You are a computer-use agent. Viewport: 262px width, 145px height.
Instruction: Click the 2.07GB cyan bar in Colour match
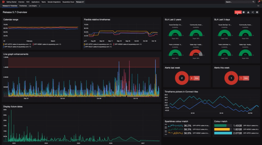click(x=222, y=134)
